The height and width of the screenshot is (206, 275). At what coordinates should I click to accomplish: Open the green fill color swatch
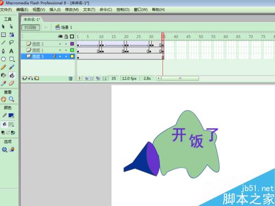pyautogui.click(x=11, y=124)
